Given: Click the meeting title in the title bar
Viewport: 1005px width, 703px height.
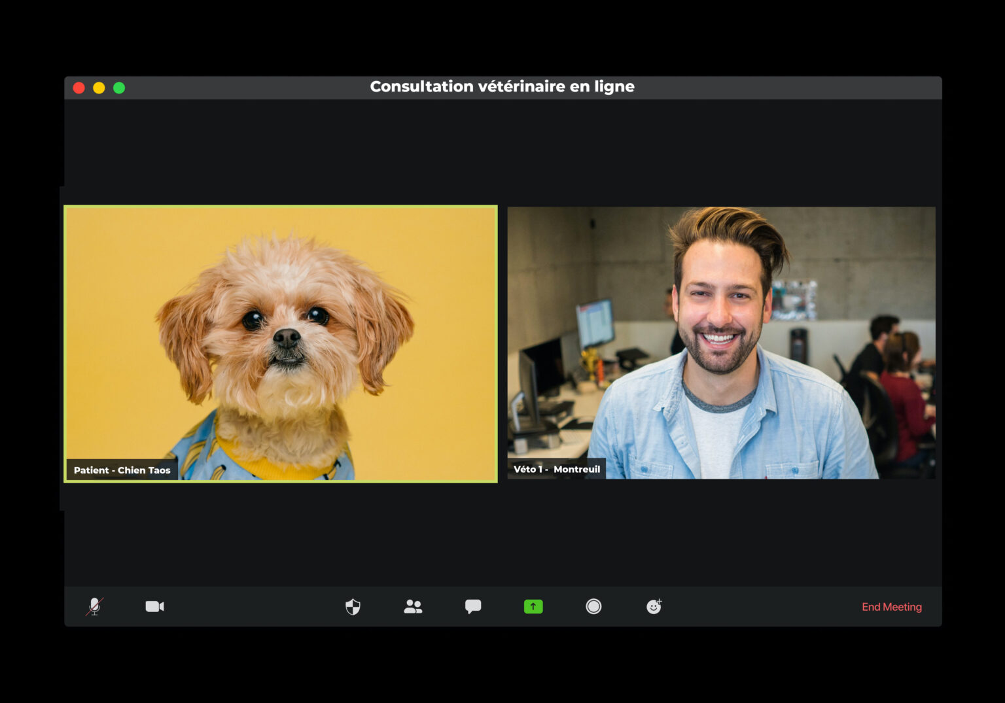Looking at the screenshot, I should pos(502,86).
